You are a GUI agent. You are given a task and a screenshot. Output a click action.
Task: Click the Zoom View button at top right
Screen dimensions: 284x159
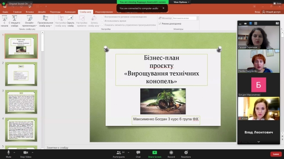coord(277,3)
